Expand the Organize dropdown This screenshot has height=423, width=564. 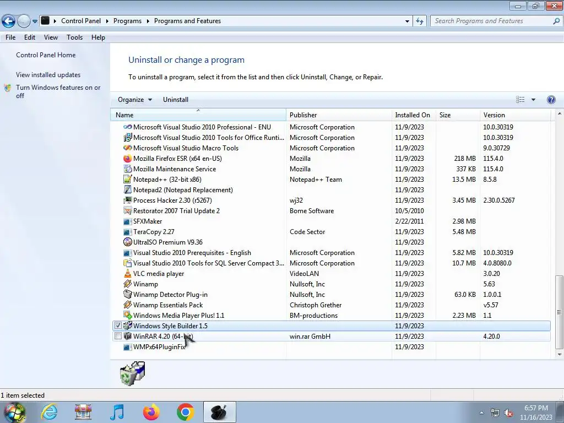point(135,100)
